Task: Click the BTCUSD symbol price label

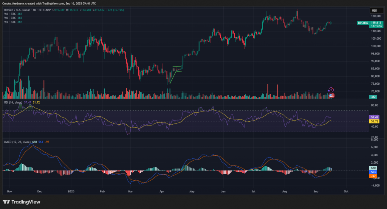Action: (x=363, y=23)
